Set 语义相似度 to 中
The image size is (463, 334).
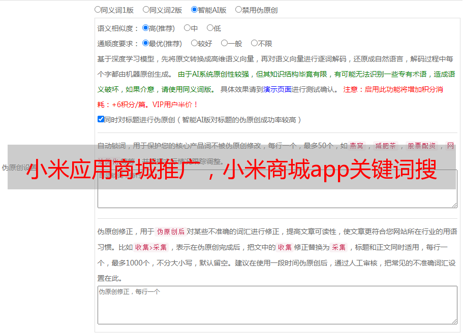pyautogui.click(x=187, y=28)
